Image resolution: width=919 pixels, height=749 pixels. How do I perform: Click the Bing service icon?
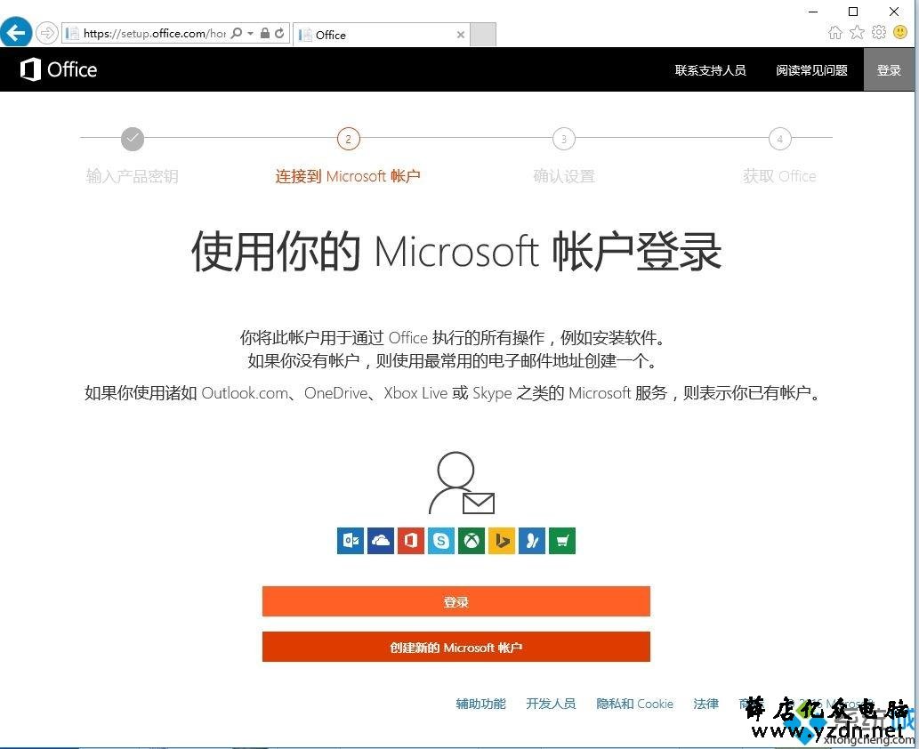[502, 540]
